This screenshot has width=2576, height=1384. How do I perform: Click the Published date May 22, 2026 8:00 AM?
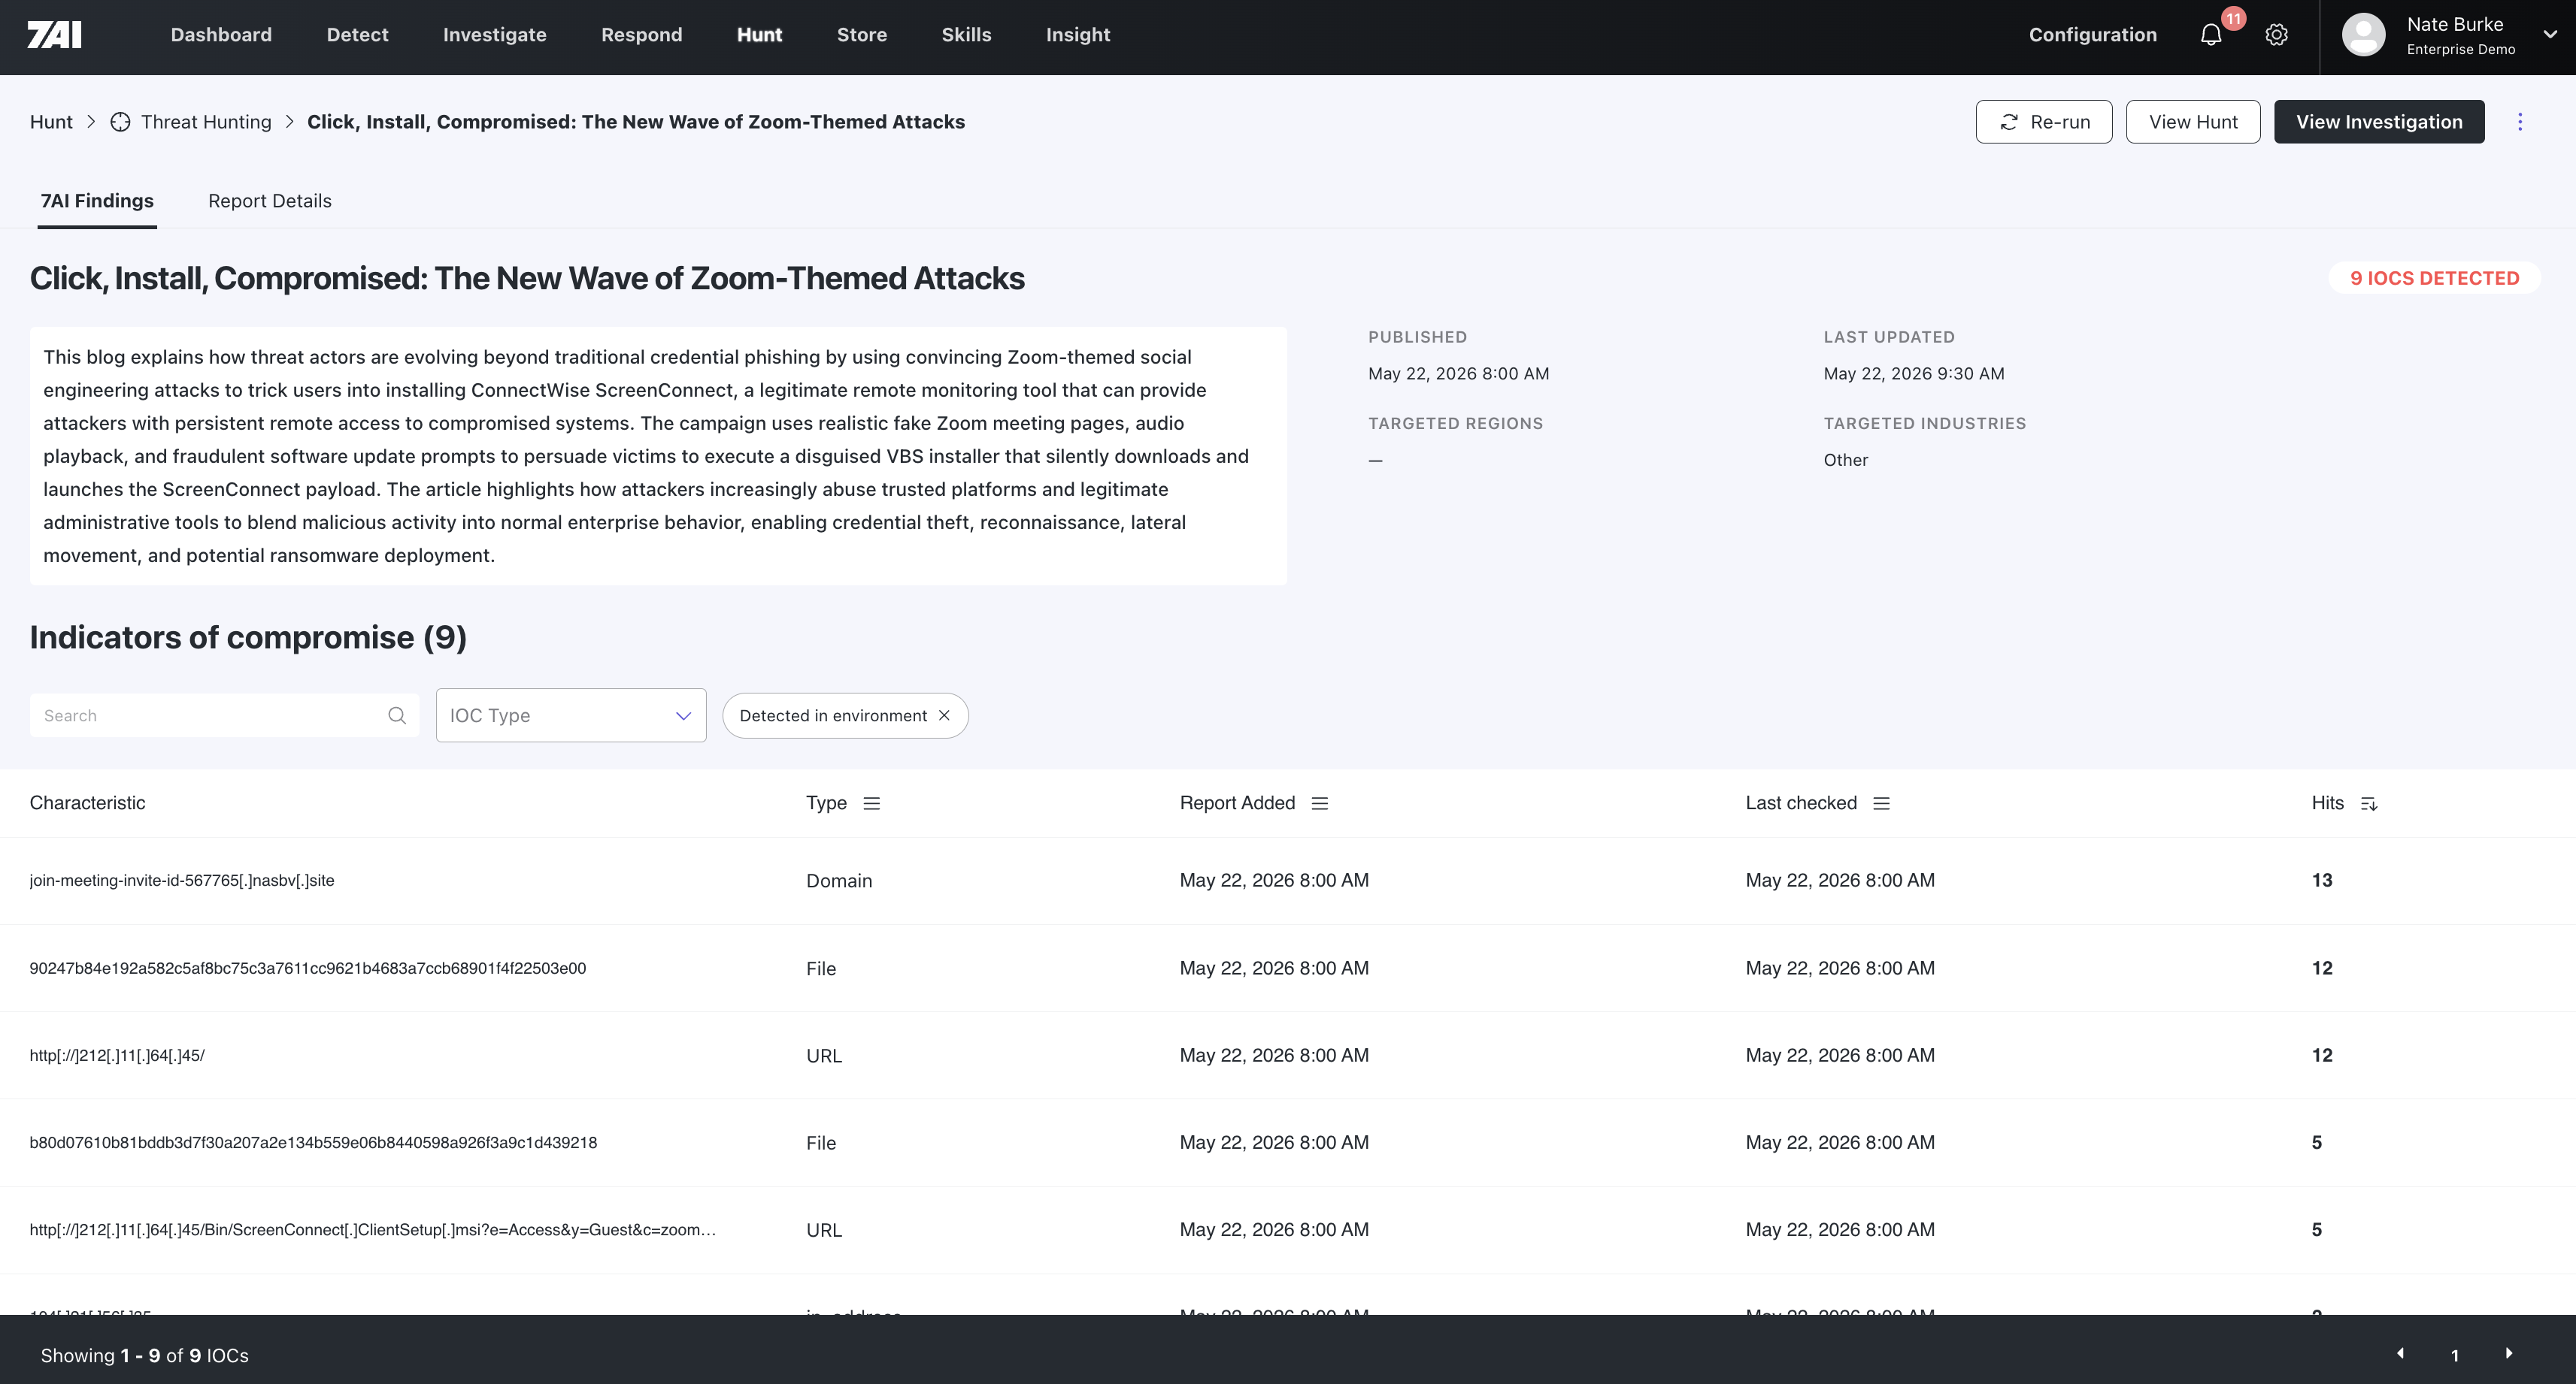click(1459, 373)
